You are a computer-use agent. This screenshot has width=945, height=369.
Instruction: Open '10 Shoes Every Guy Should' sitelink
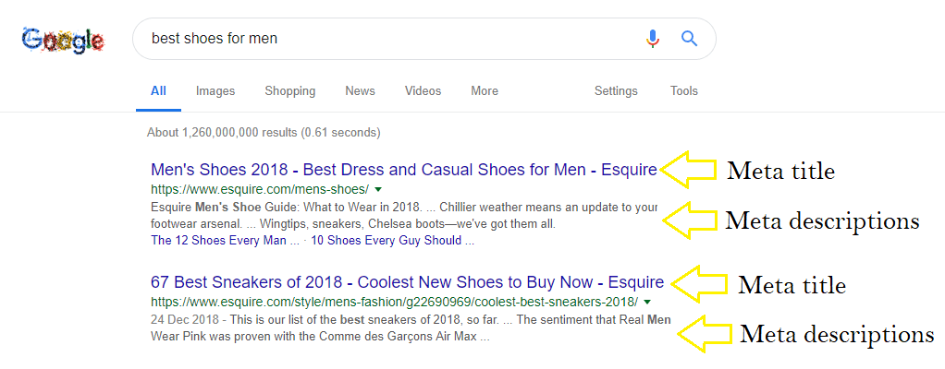tap(392, 241)
